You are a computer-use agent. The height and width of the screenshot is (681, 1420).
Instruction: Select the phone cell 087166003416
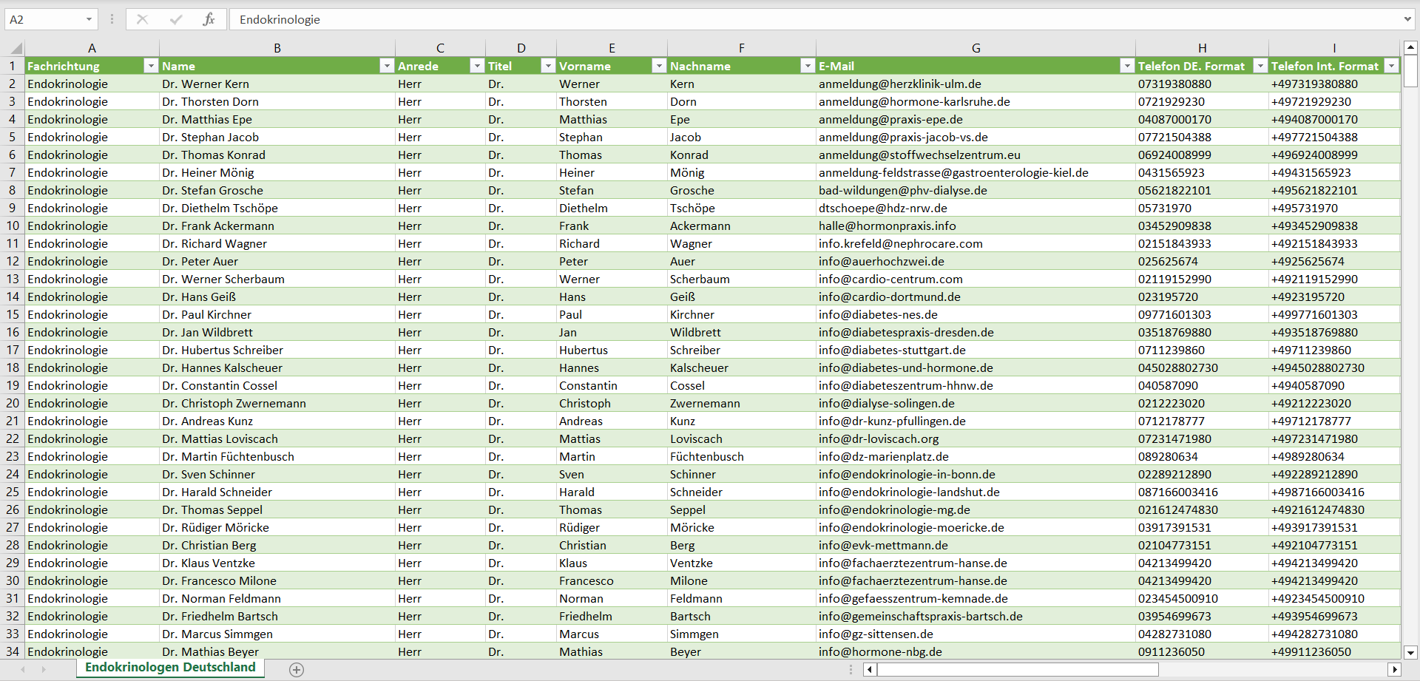1202,492
